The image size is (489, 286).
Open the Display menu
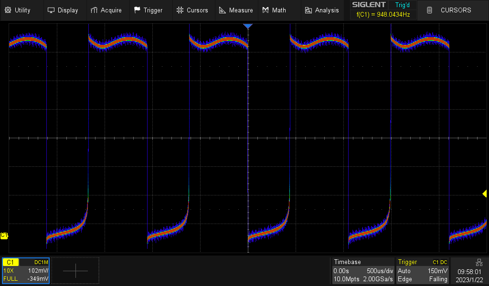click(62, 10)
